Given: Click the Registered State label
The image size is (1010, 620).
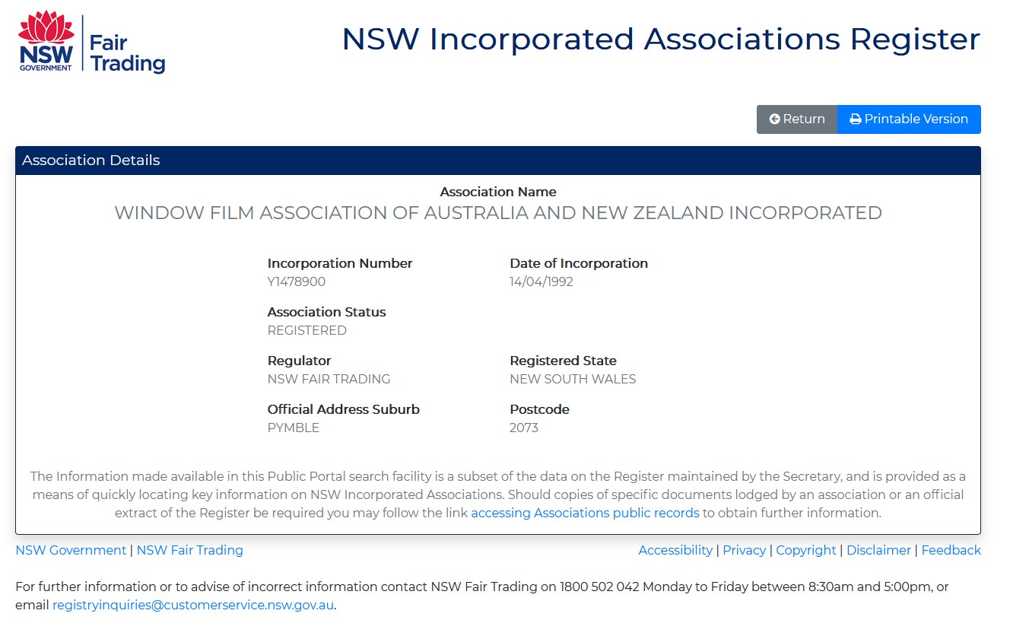Looking at the screenshot, I should coord(564,361).
